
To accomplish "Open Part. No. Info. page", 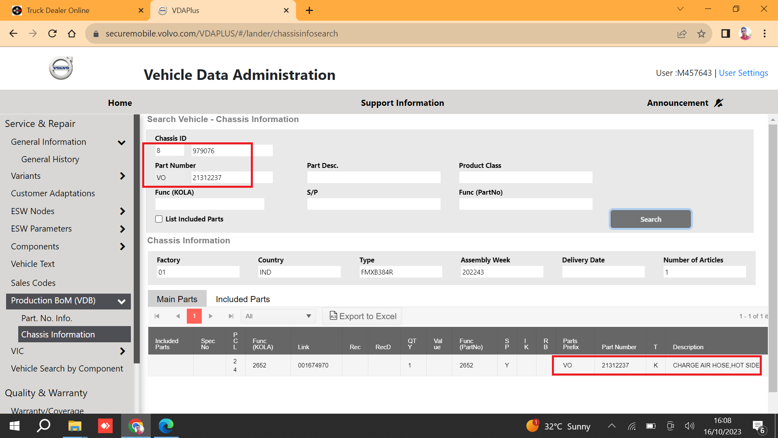I will 47,318.
